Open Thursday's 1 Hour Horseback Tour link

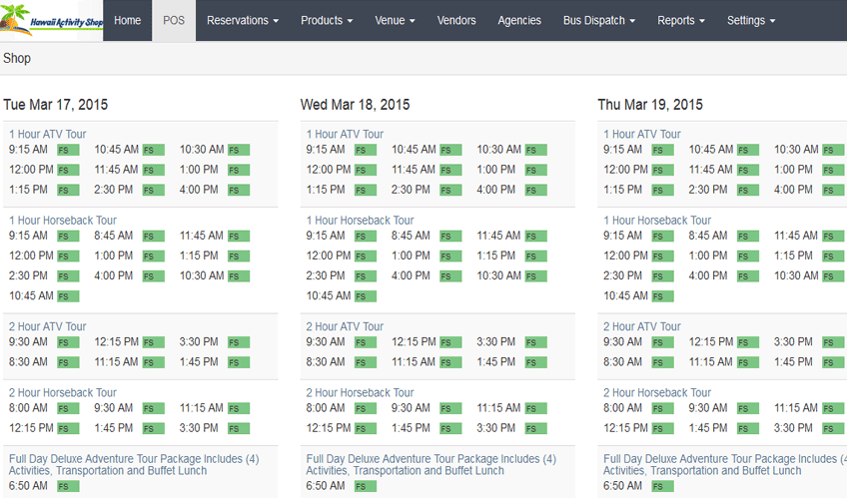tap(657, 221)
